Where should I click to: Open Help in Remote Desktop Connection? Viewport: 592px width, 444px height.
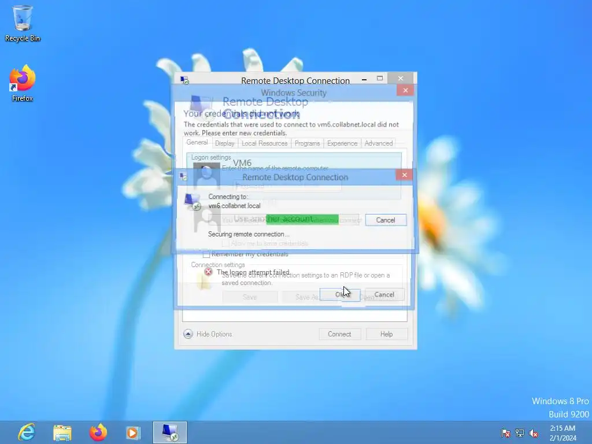coord(386,334)
